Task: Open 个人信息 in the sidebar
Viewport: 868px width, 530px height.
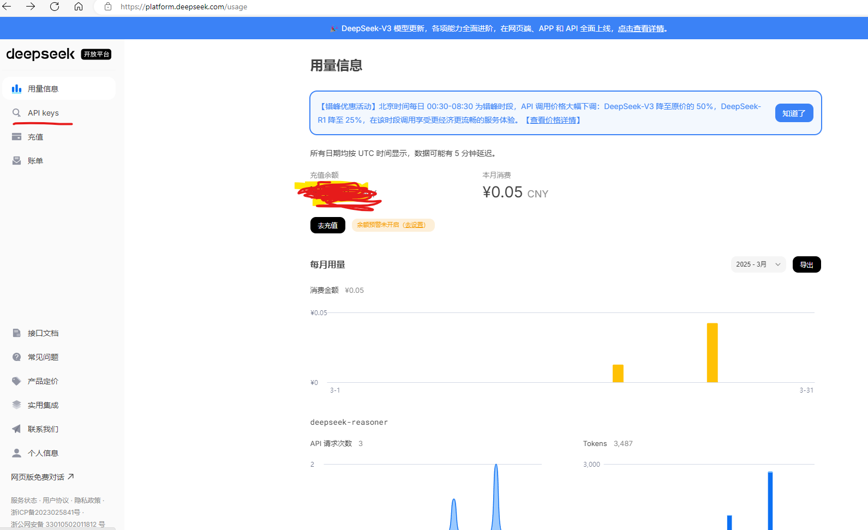Action: pos(59,453)
